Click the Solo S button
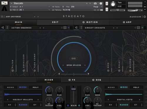The image size is (147, 109). click(x=107, y=4)
